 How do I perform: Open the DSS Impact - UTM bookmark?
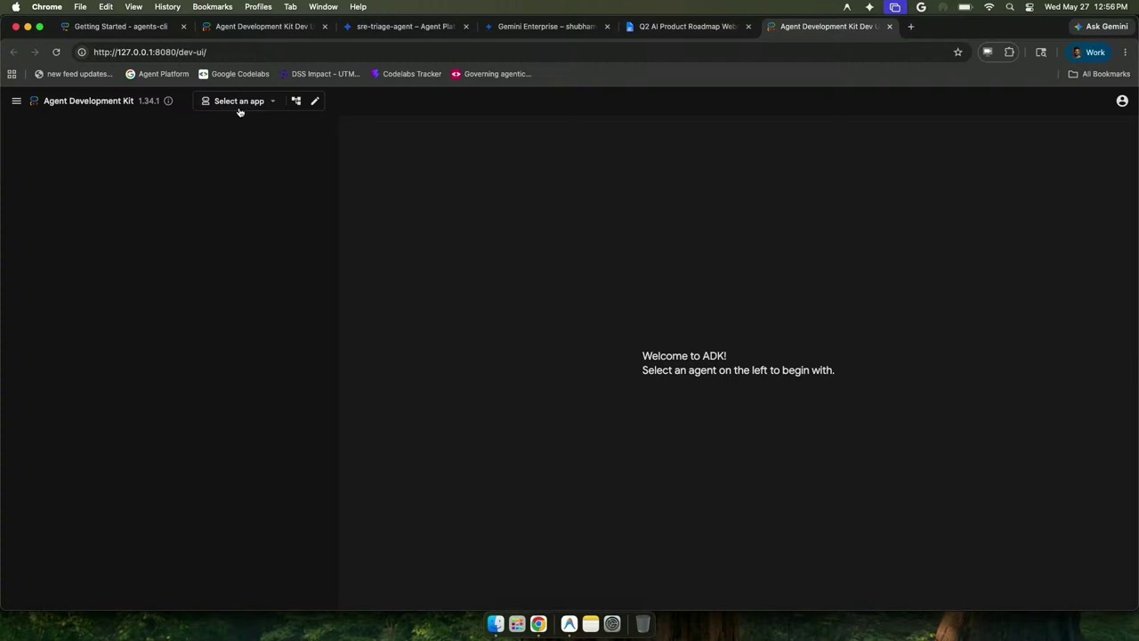pyautogui.click(x=319, y=74)
